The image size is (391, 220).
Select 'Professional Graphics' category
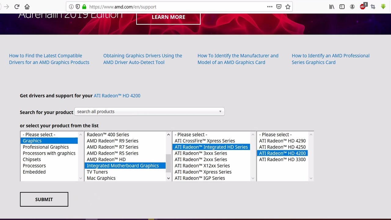(49, 147)
